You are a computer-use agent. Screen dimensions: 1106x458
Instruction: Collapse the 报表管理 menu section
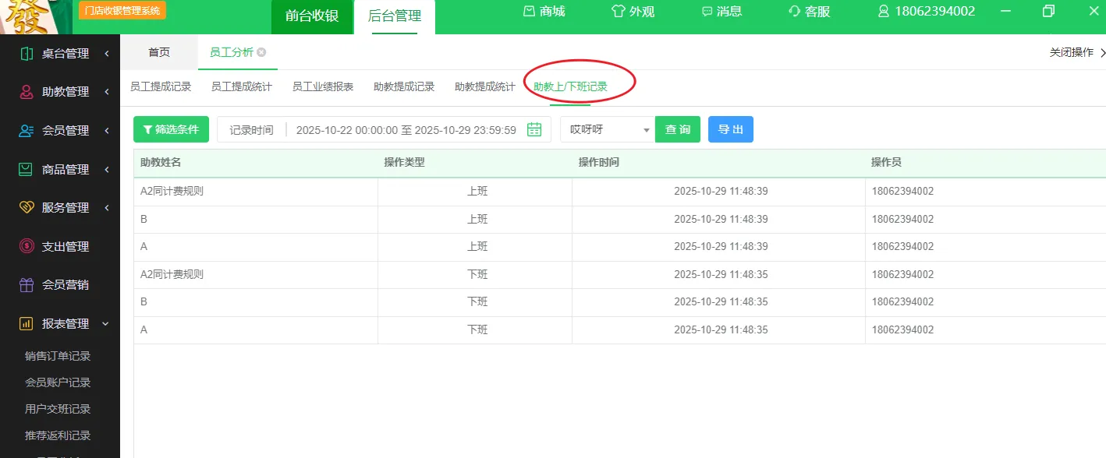click(x=106, y=323)
